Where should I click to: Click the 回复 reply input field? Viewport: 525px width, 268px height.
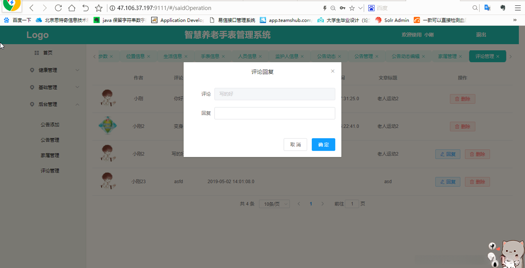coord(275,113)
